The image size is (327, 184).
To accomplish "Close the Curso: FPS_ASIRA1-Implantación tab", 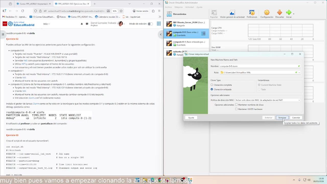I will coord(50,4).
